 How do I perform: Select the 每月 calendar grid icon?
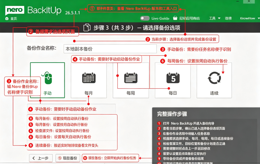coord(89,78)
